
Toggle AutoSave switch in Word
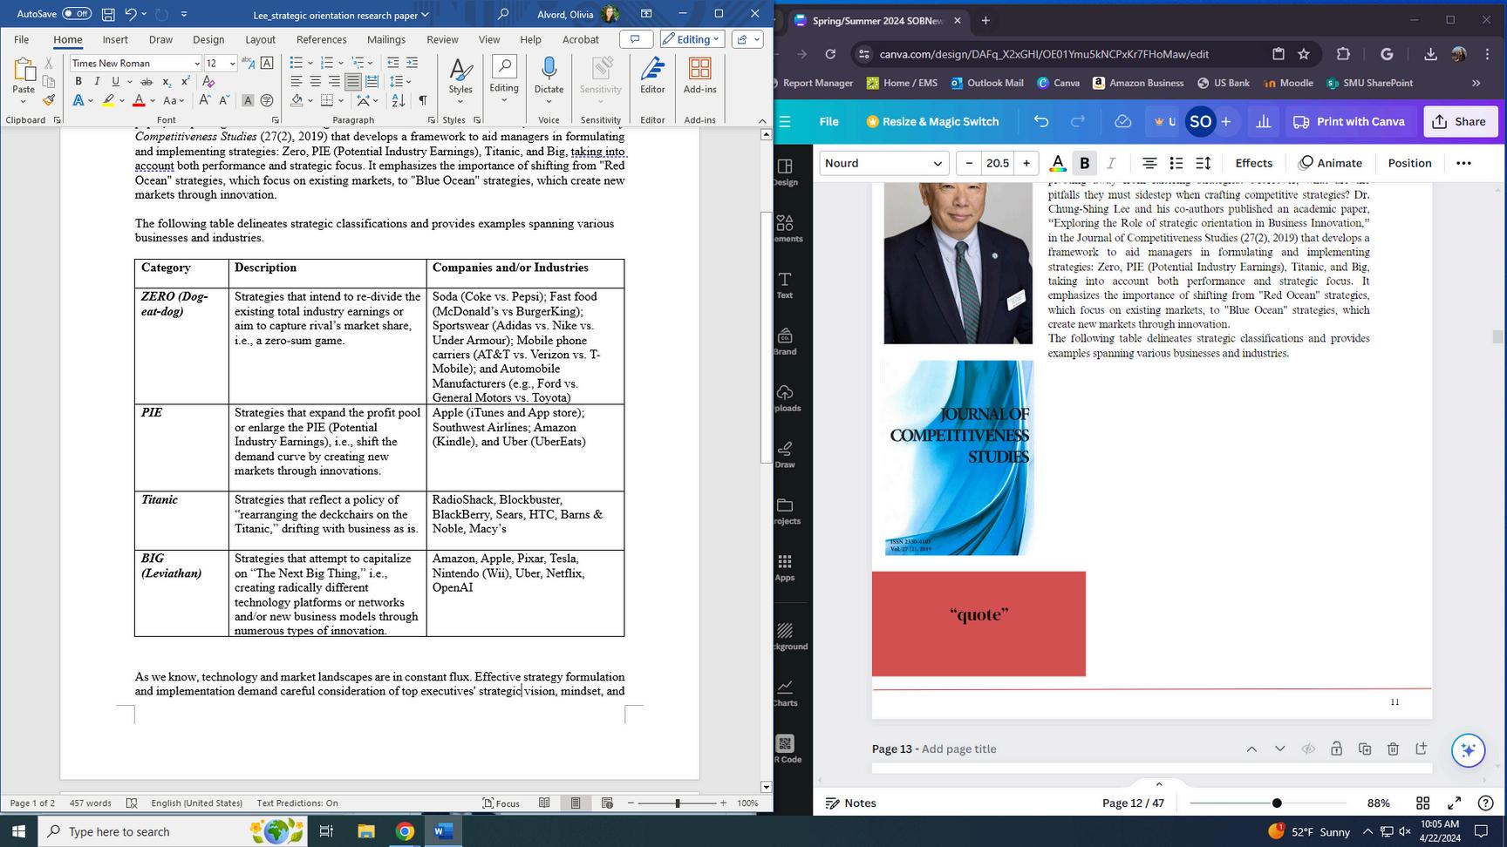(x=77, y=14)
